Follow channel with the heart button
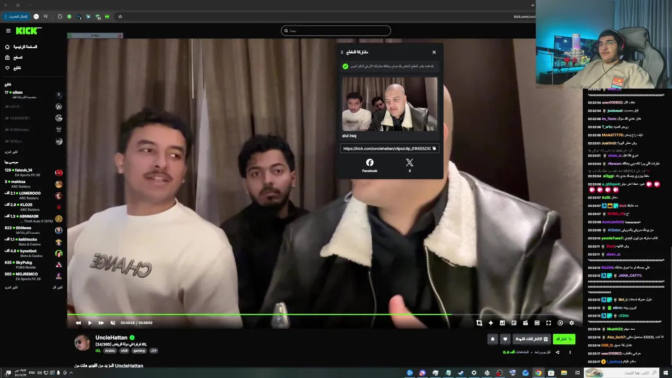This screenshot has height=378, width=672. (x=505, y=339)
